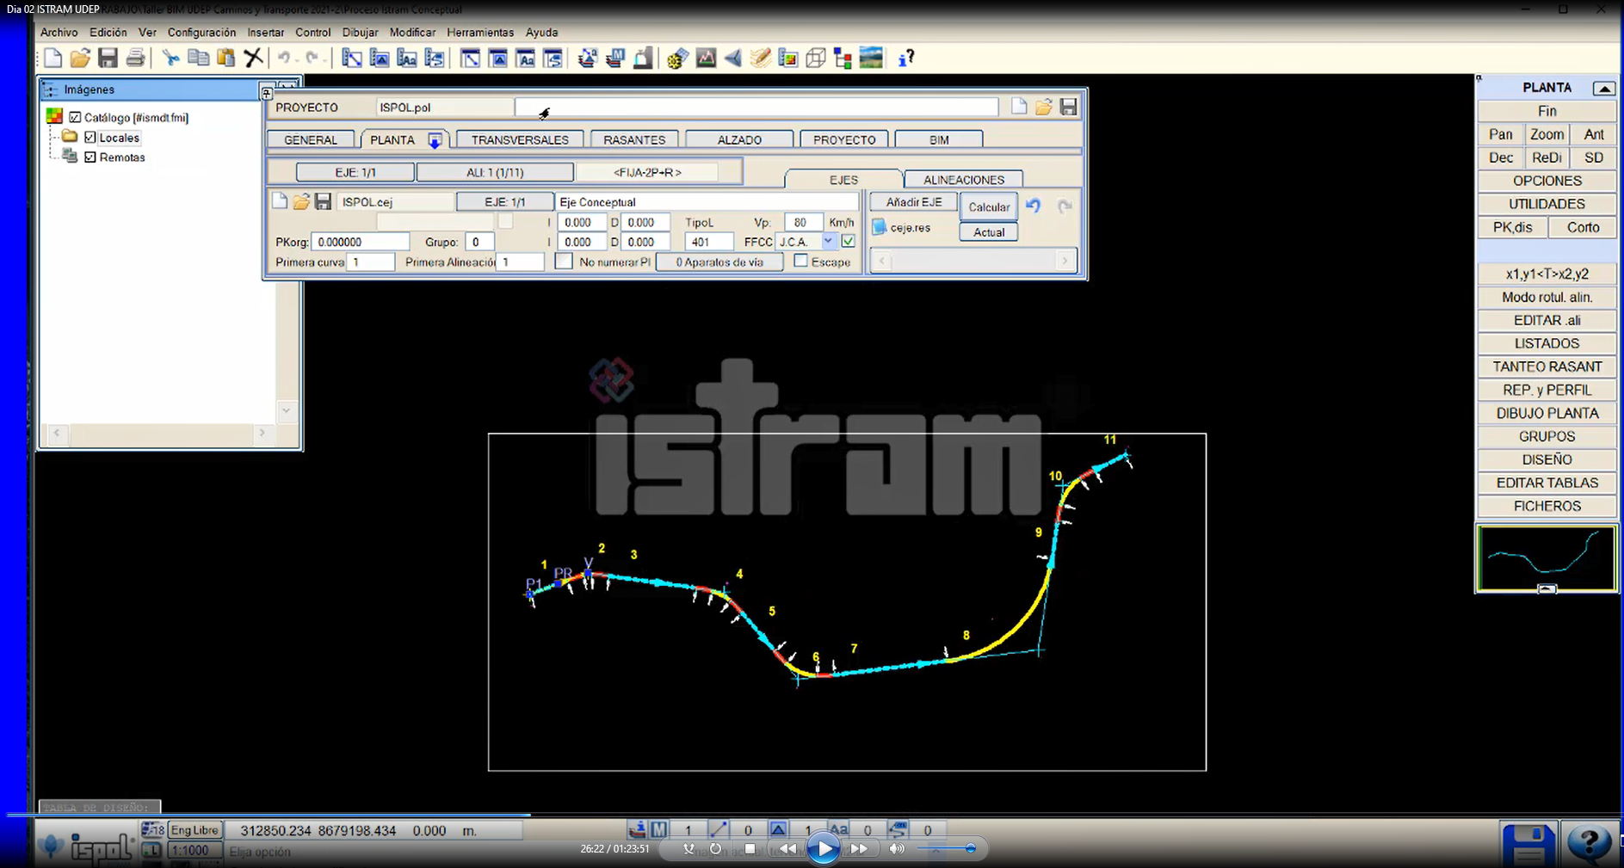1624x868 pixels.
Task: Switch to the ALINEACIONES tab
Action: click(963, 180)
